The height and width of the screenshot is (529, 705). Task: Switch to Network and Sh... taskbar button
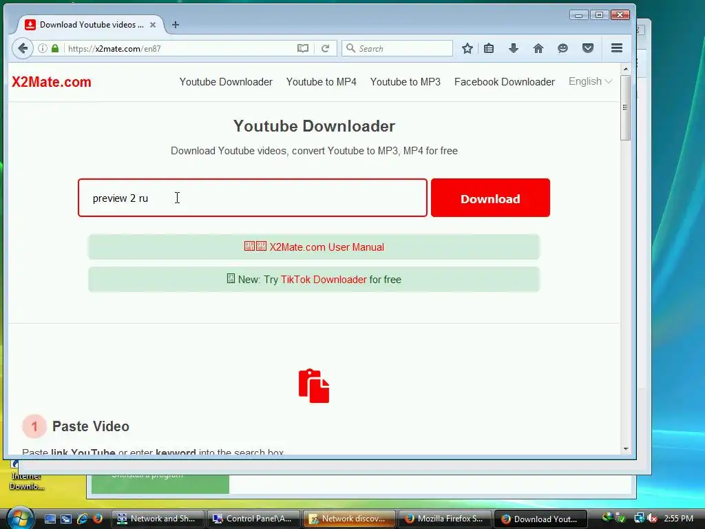pos(158,519)
